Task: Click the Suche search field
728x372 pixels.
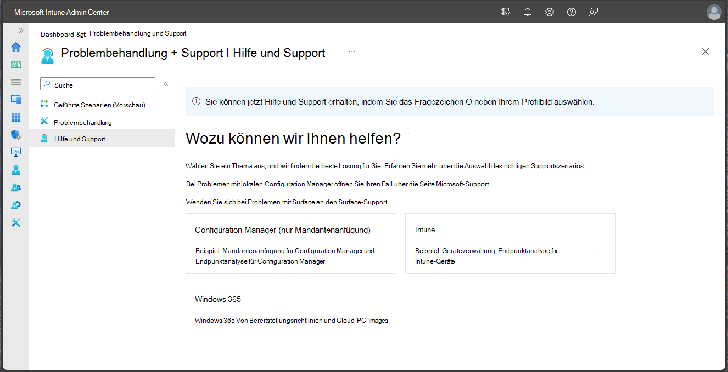Action: point(98,84)
